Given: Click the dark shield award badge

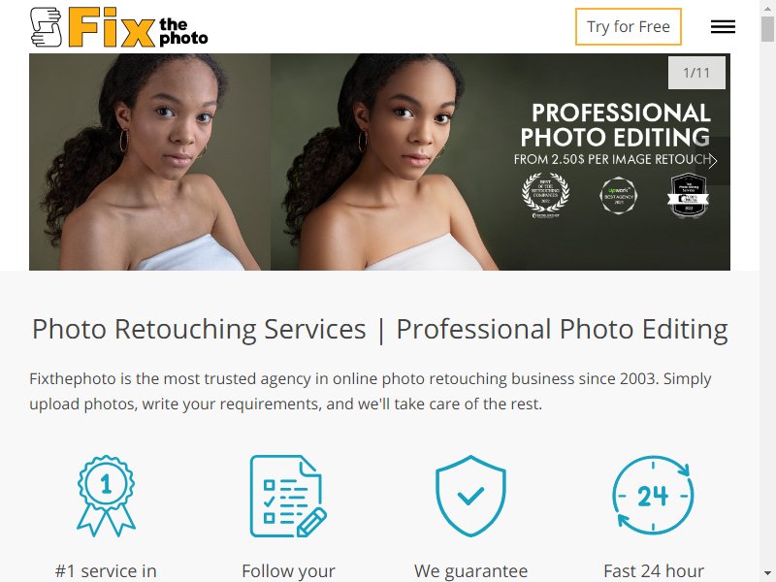Looking at the screenshot, I should point(688,195).
